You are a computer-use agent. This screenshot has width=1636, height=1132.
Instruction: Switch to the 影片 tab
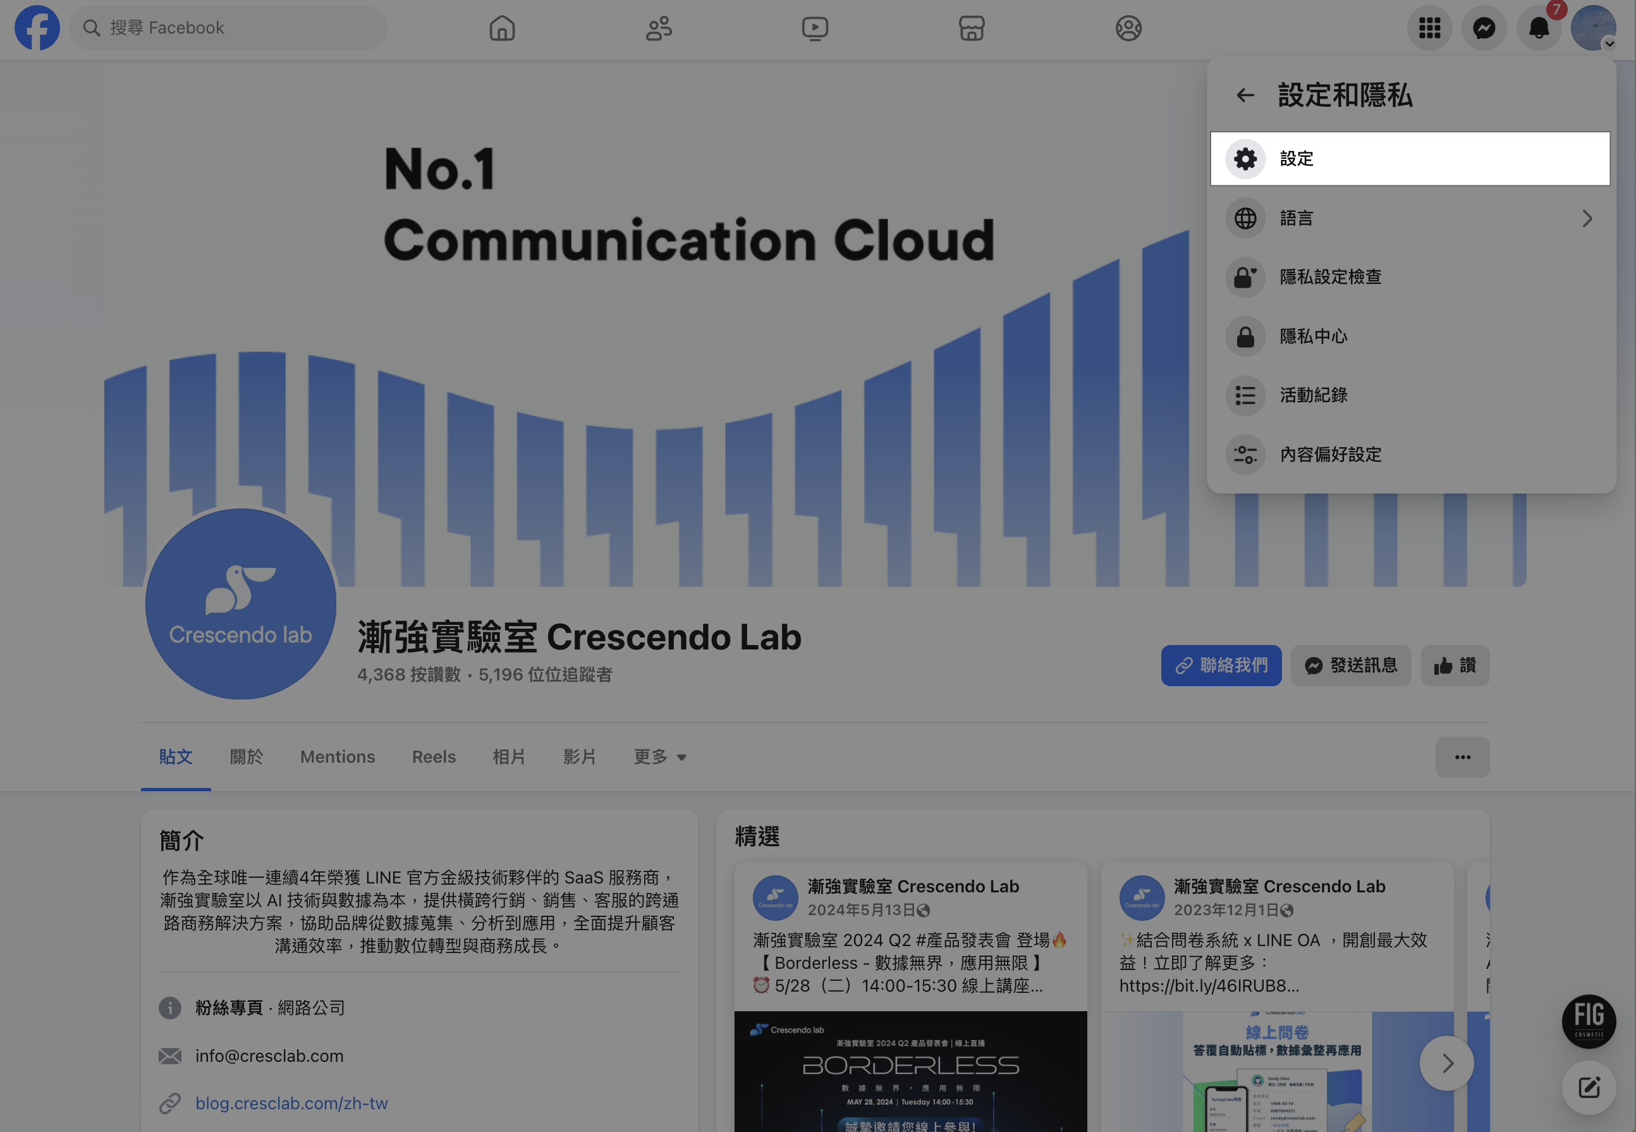point(579,758)
